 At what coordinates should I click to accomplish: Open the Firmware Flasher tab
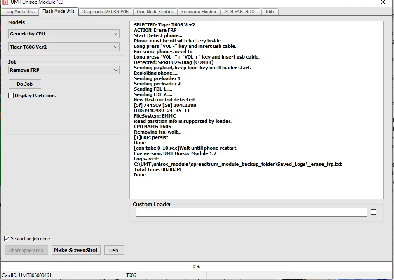coord(199,12)
